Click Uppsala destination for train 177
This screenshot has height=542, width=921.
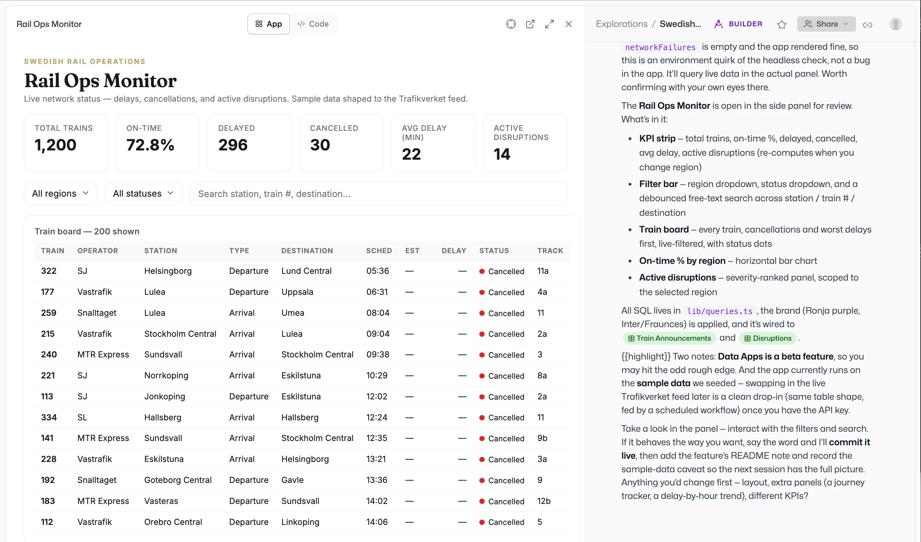(297, 292)
